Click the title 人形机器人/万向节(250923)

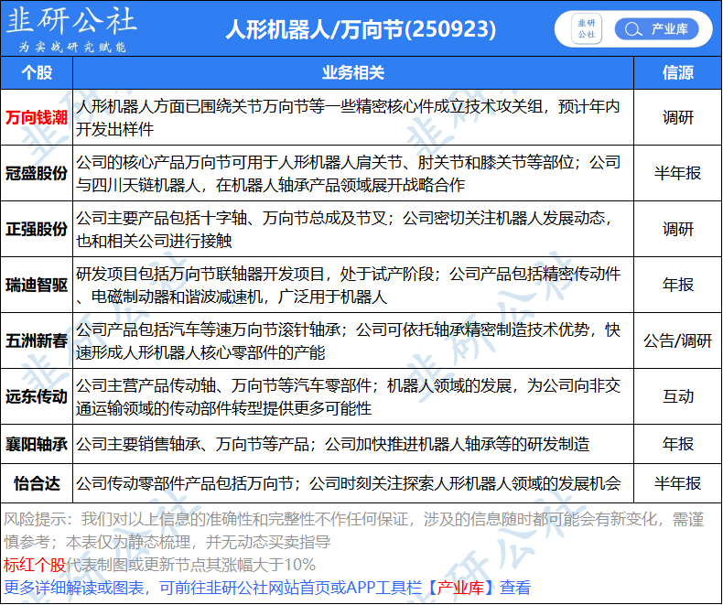point(361,29)
